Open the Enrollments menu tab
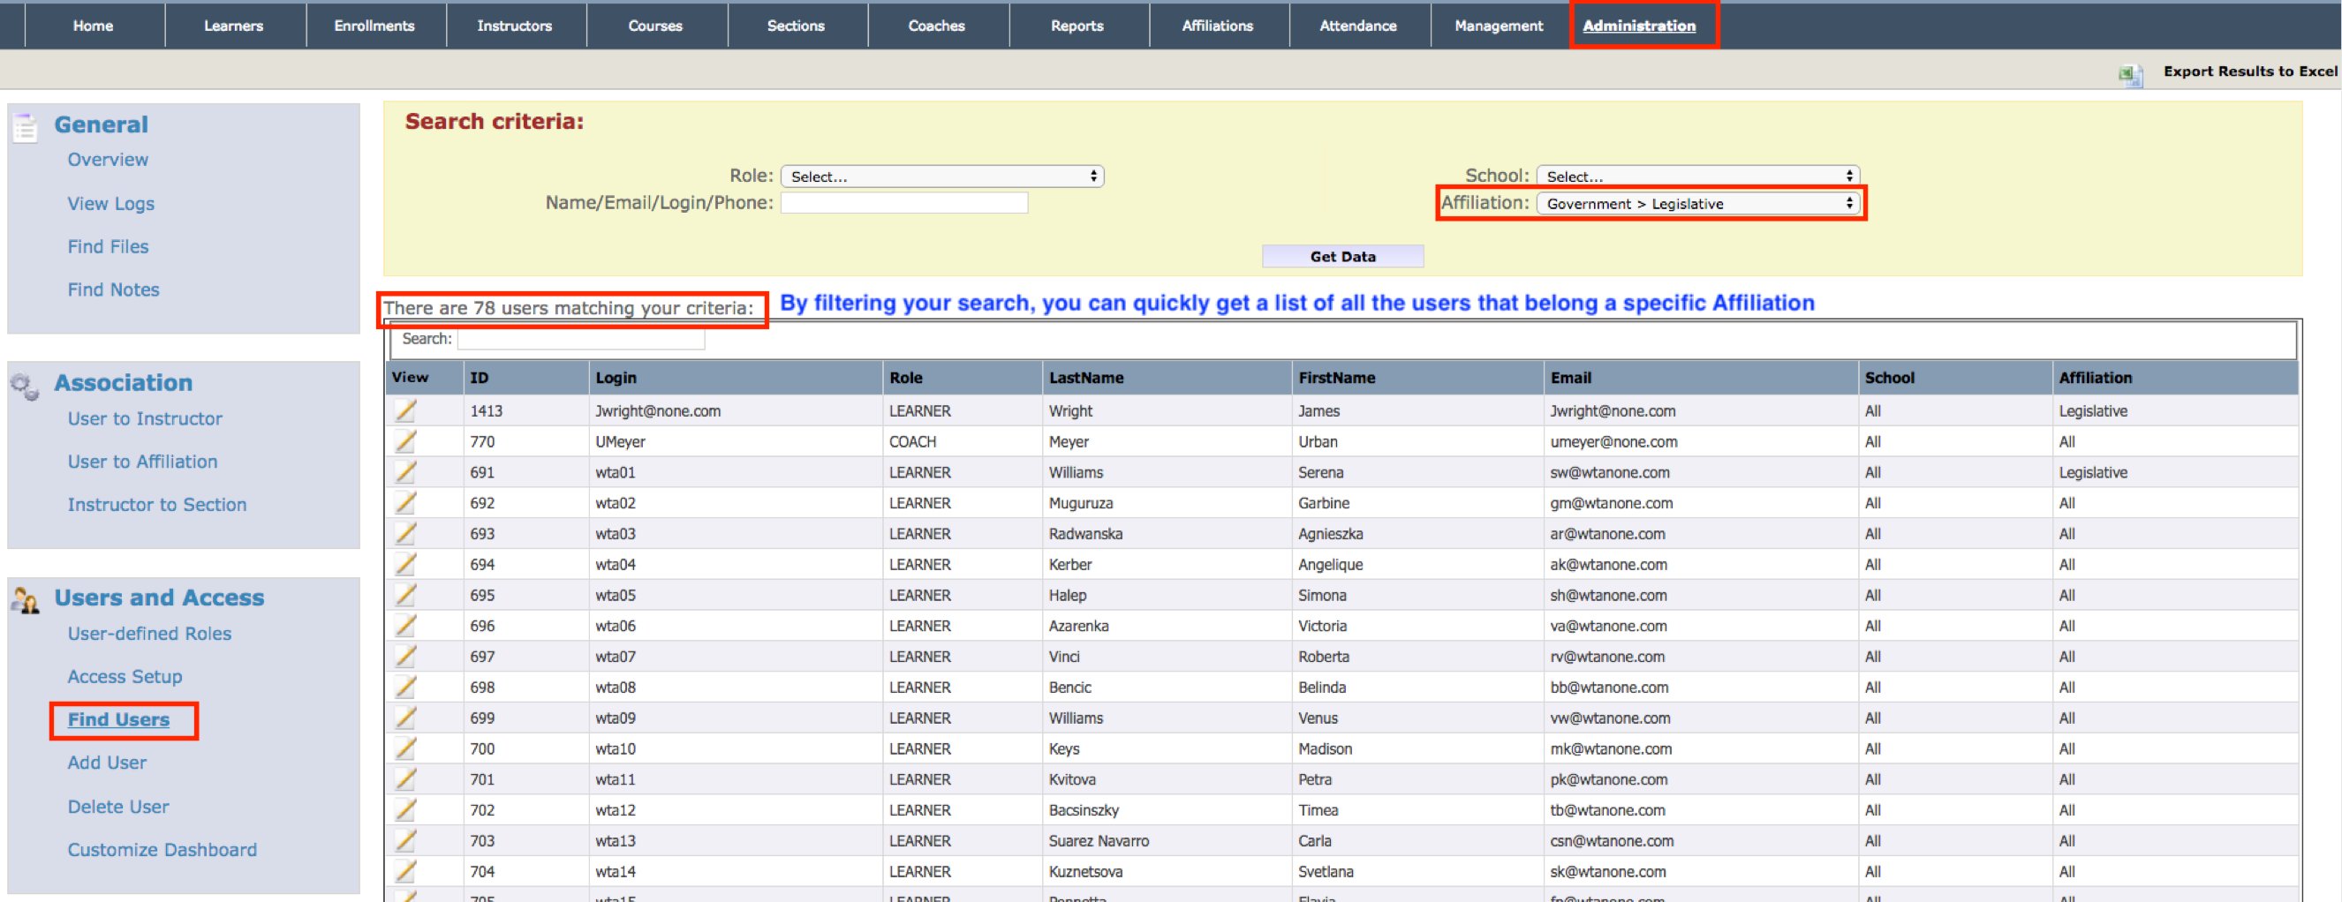This screenshot has height=902, width=2342. [374, 26]
